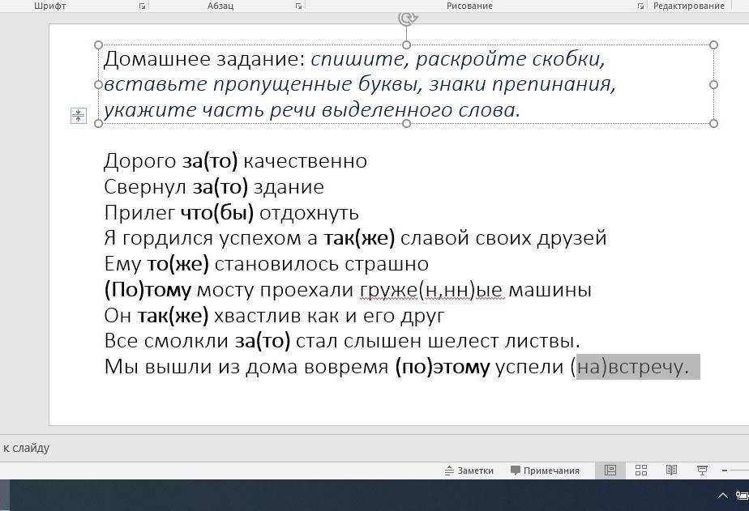Image resolution: width=749 pixels, height=511 pixels.
Task: Click the top-right handle of the text box
Action: pyautogui.click(x=713, y=45)
